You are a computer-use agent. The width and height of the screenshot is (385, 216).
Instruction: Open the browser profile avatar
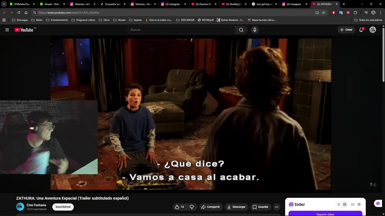click(x=373, y=13)
